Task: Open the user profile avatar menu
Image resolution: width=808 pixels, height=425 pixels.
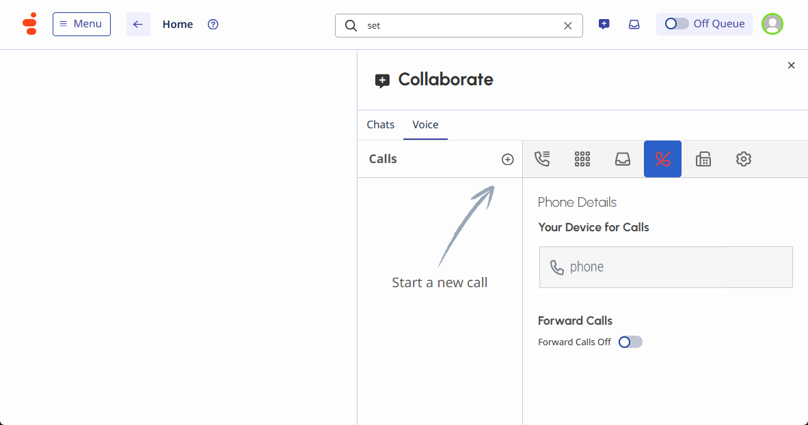Action: click(772, 24)
